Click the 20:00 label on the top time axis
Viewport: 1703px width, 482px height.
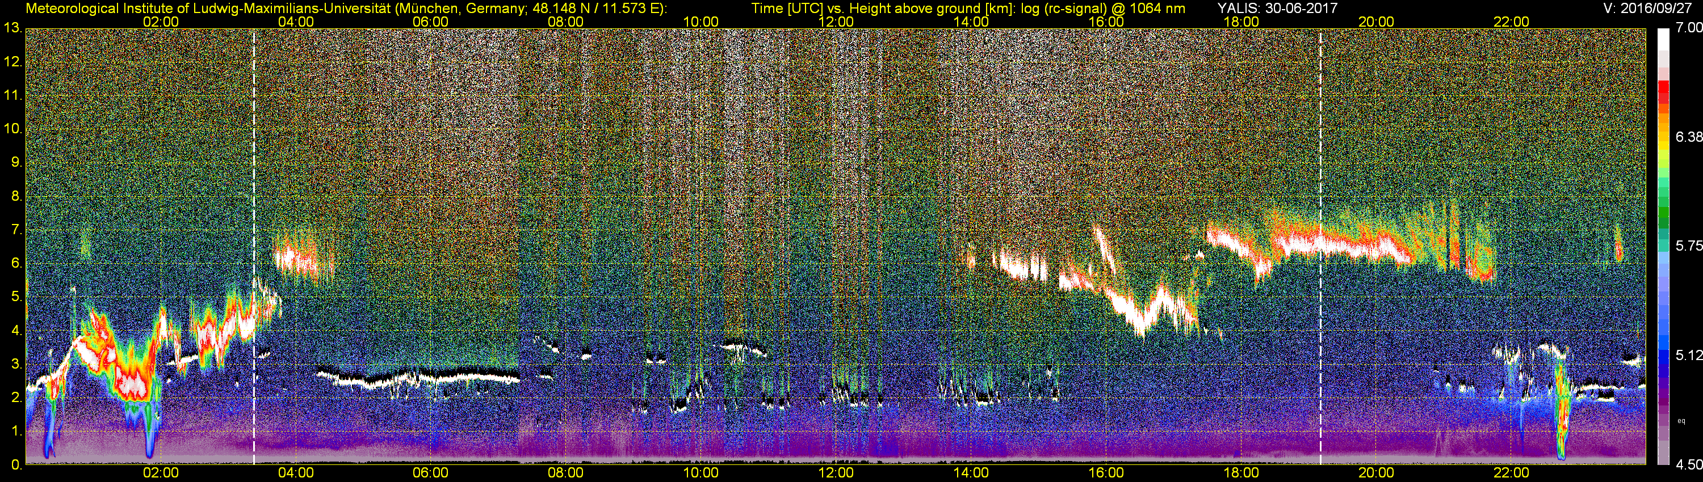coord(1377,22)
